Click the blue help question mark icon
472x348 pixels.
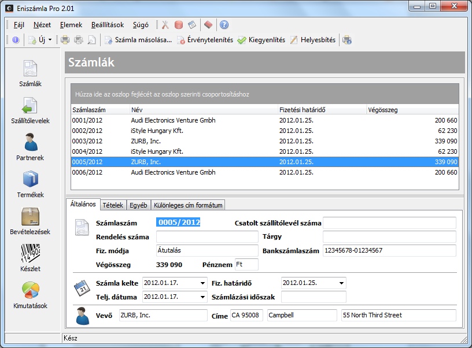coord(224,25)
